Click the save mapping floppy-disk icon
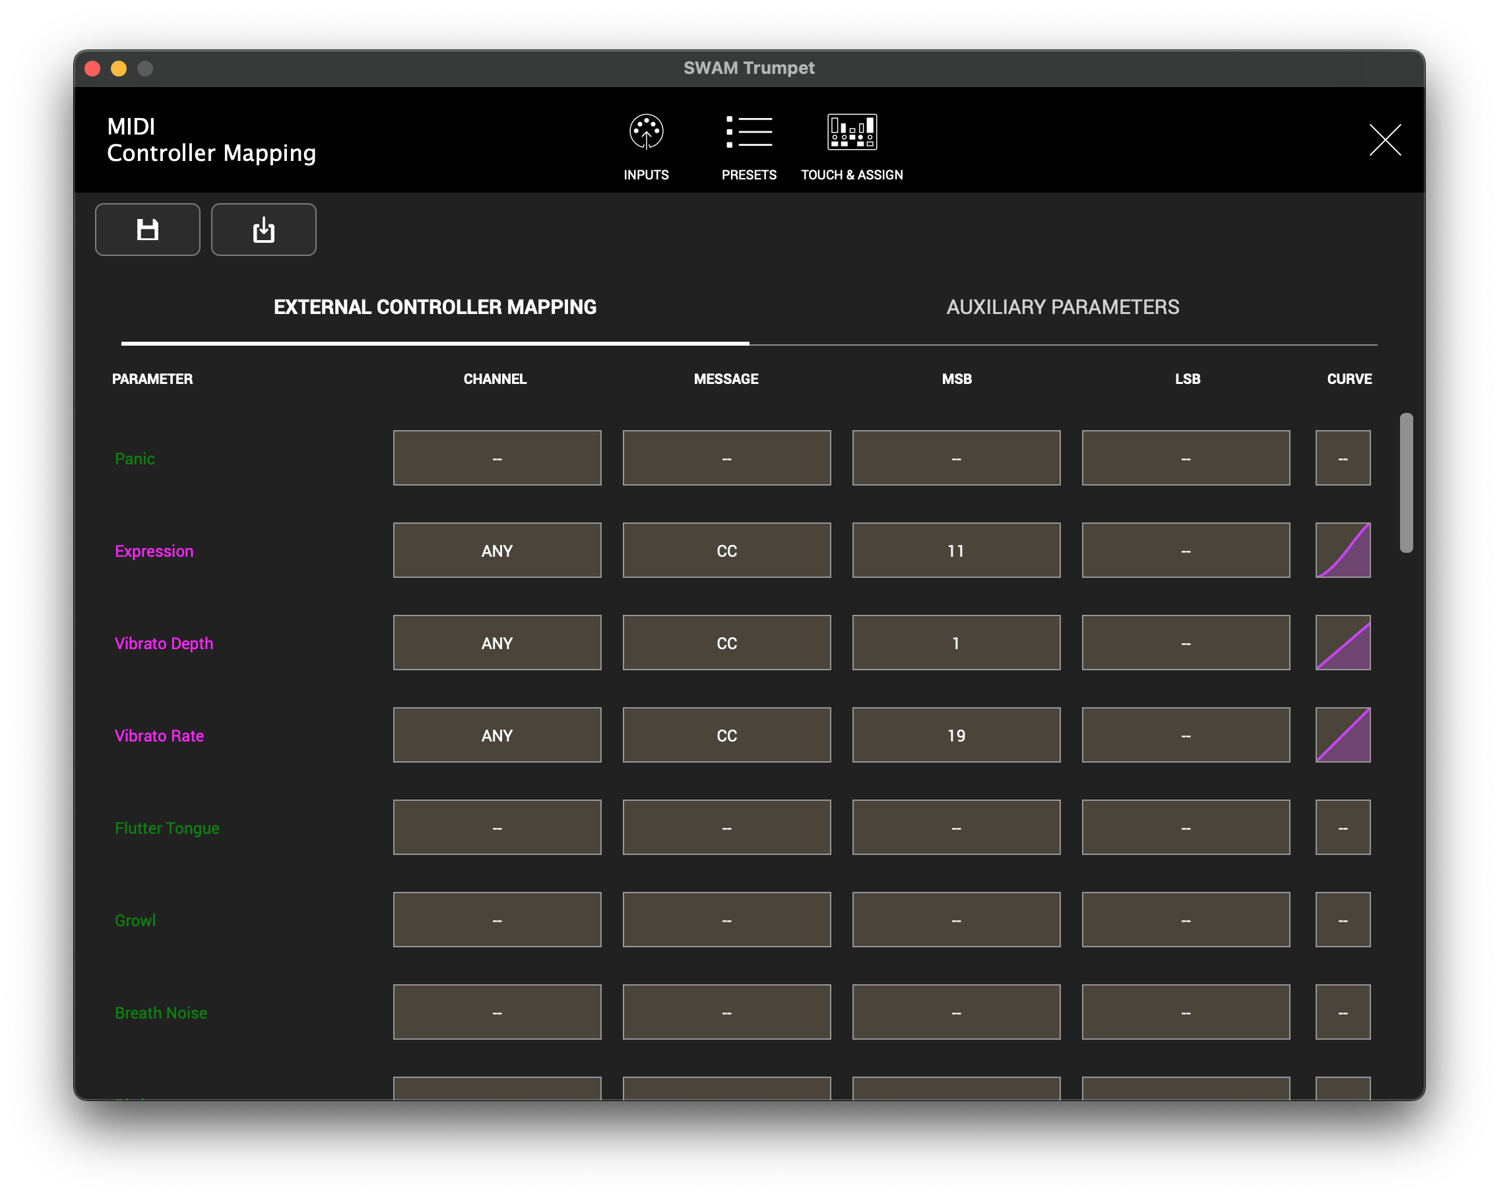This screenshot has width=1499, height=1198. coord(147,230)
